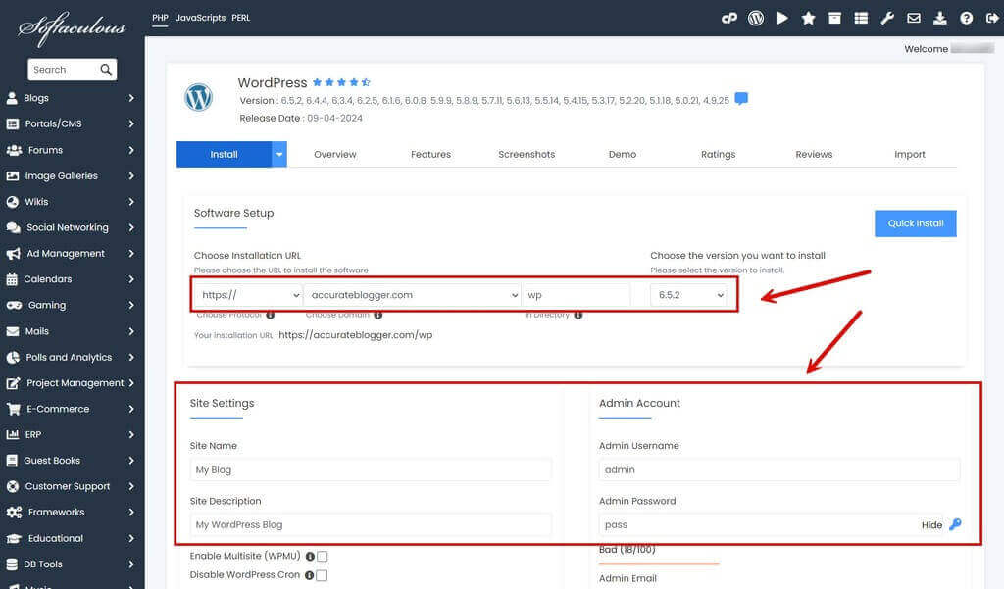Click the email settings envelope icon

pyautogui.click(x=914, y=18)
